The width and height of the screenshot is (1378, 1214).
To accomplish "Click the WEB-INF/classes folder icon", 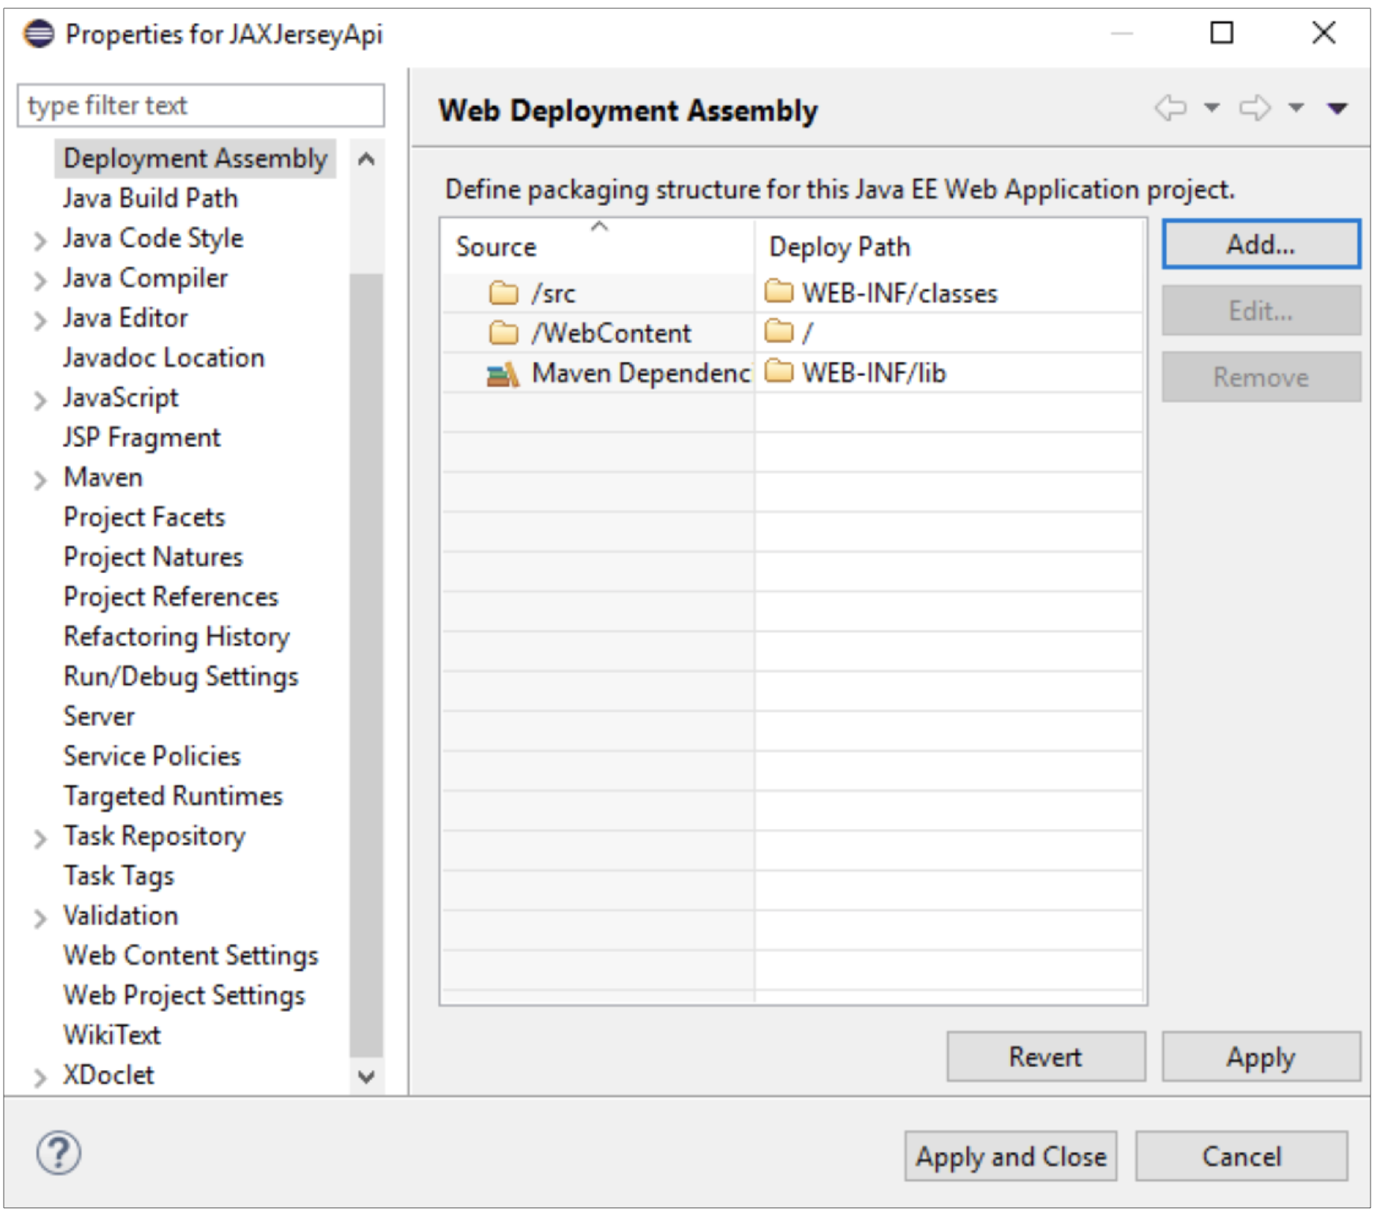I will pyautogui.click(x=780, y=293).
